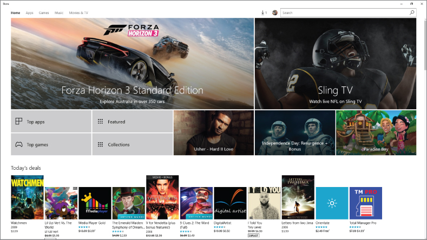This screenshot has height=240, width=427.
Task: Open the Top games tile
Action: tap(51, 144)
